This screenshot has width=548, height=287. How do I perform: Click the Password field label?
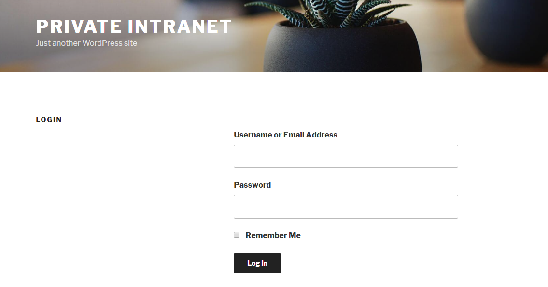[x=253, y=185]
